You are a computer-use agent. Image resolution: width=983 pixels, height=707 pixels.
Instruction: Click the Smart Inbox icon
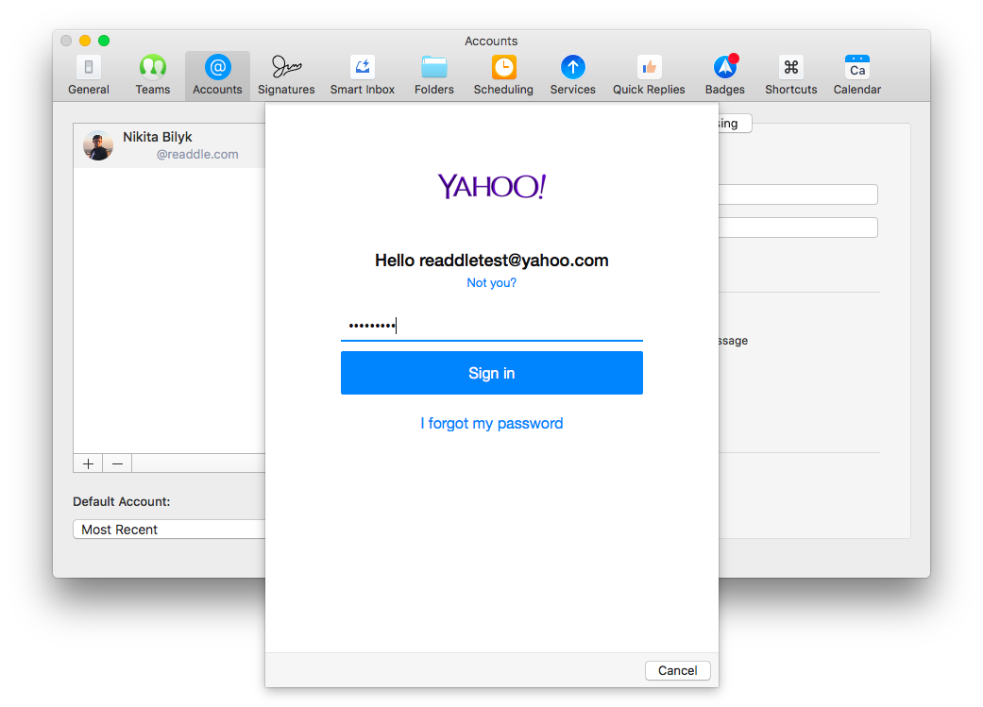point(362,74)
